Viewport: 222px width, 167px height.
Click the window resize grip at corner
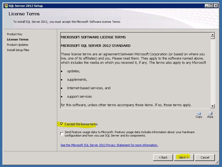217,162
